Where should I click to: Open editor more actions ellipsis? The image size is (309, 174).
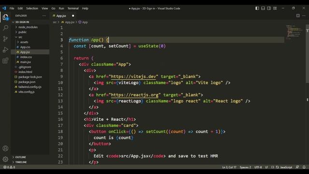tap(304, 15)
